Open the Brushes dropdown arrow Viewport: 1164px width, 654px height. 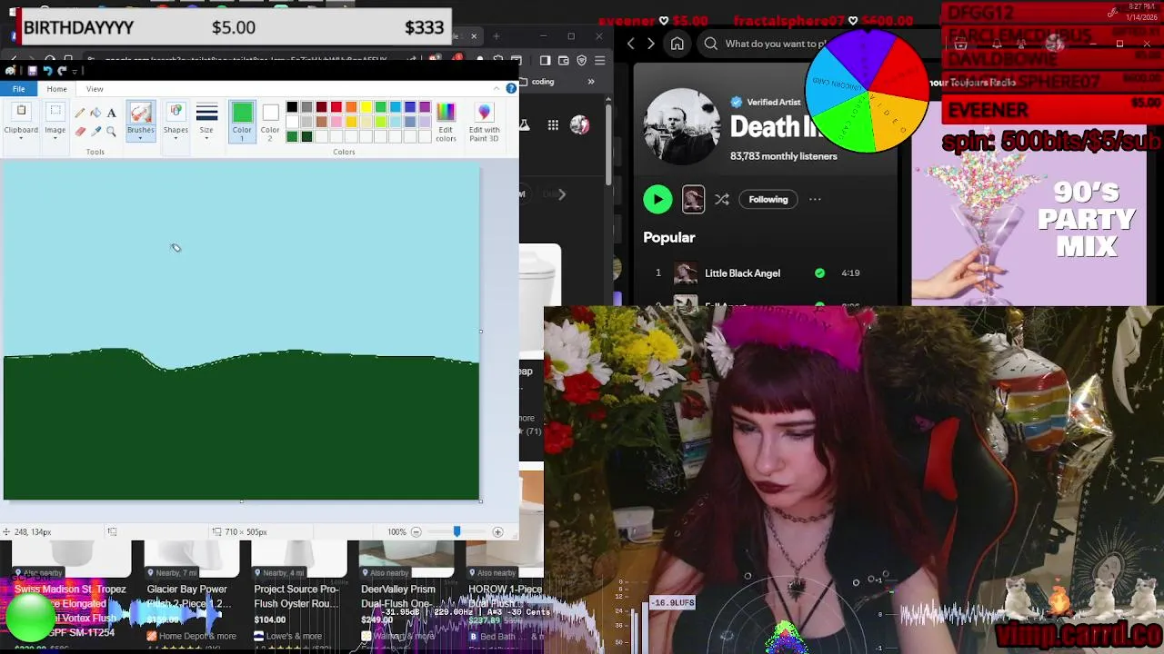140,134
